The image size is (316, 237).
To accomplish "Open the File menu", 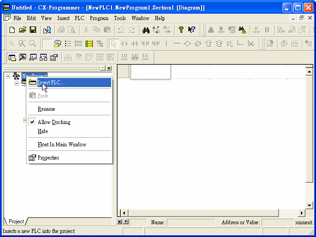I will point(17,18).
